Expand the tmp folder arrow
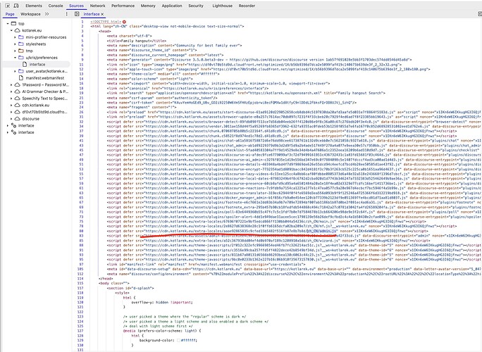Image resolution: width=482 pixels, height=352 pixels. pos(15,51)
